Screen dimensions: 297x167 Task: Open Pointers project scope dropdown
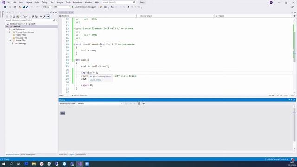pos(98,16)
